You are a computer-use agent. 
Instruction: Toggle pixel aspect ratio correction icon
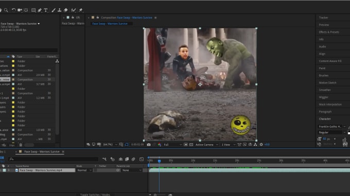(239, 145)
